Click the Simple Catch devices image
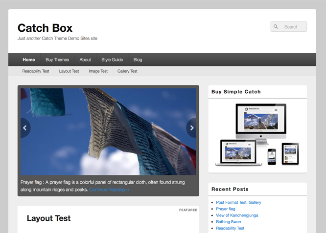The height and width of the screenshot is (233, 326). (x=257, y=134)
